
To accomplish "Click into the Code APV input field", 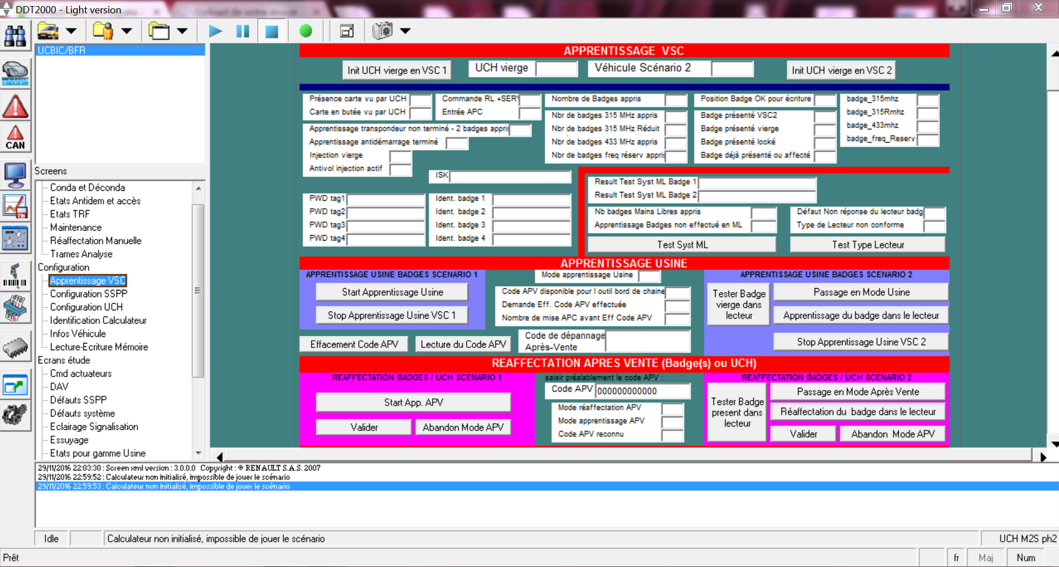I will (643, 391).
